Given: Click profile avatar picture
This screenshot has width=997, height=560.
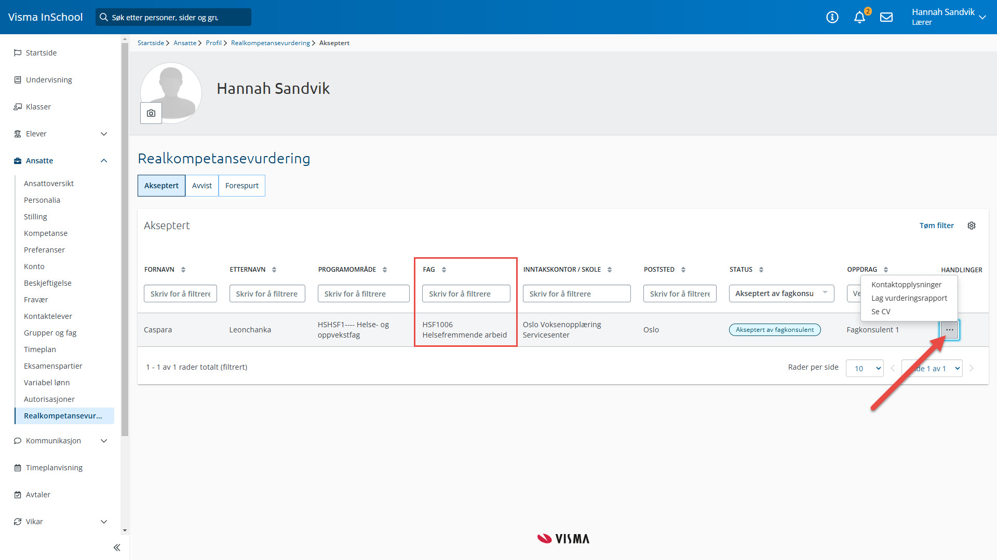Looking at the screenshot, I should (x=171, y=93).
